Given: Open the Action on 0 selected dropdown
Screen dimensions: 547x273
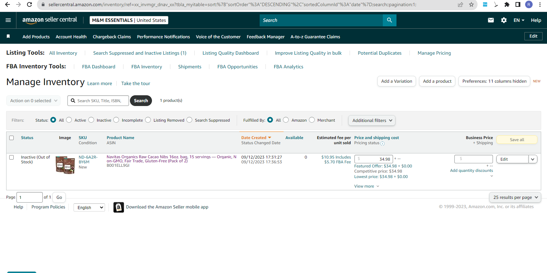Looking at the screenshot, I should (x=34, y=101).
